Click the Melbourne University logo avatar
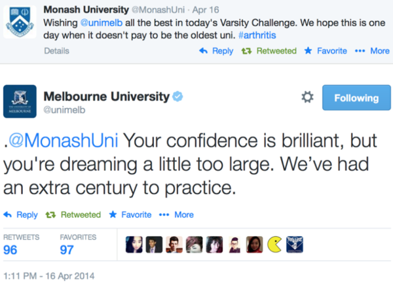 [20, 101]
